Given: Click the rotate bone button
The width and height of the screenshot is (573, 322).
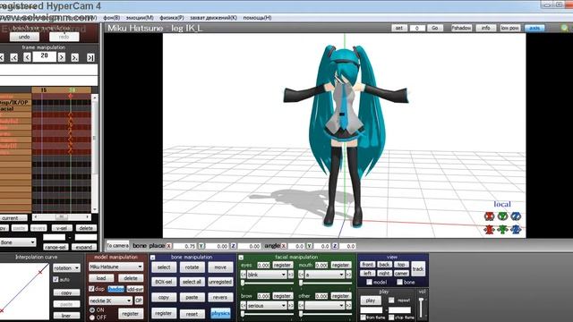Looking at the screenshot, I should 192,267.
